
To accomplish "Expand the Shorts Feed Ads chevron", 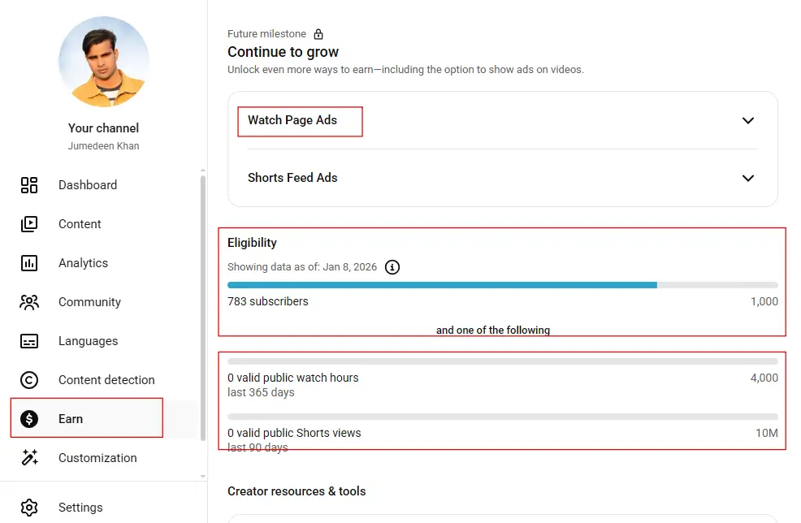I will (x=748, y=178).
